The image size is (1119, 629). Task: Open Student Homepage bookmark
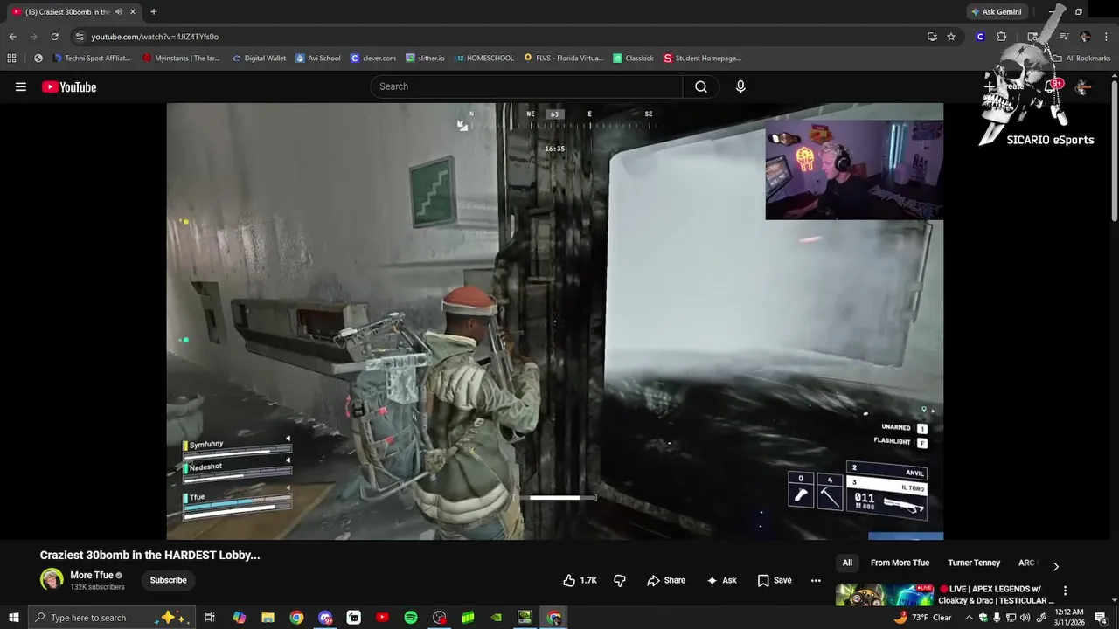coord(702,59)
